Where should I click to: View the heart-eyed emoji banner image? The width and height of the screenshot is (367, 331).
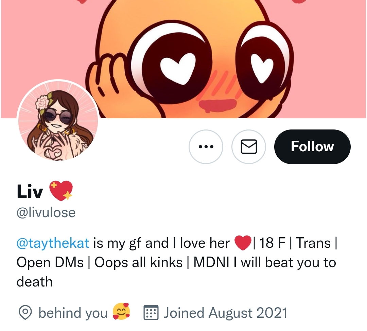tap(183, 59)
